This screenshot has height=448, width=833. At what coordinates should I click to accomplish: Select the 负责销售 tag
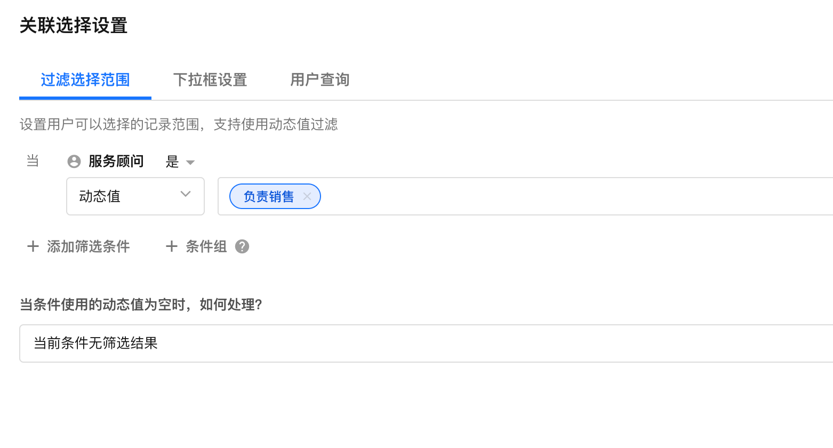(x=268, y=197)
